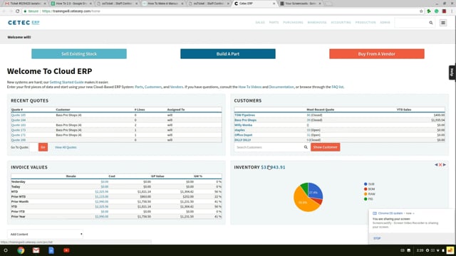Open the Customers link in intro text
The image size is (456, 256).
tap(153, 87)
